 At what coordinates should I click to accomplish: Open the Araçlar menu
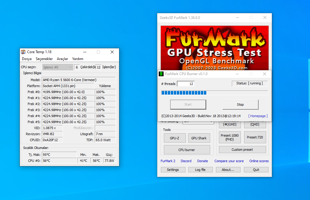pyautogui.click(x=63, y=59)
